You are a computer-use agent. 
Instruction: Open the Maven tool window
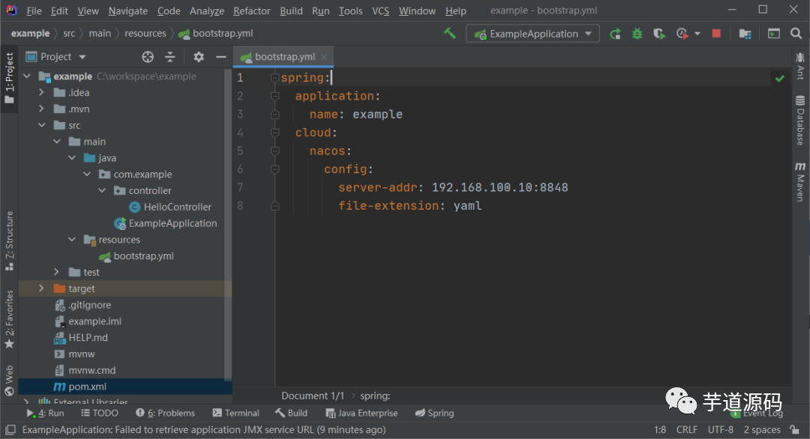800,181
